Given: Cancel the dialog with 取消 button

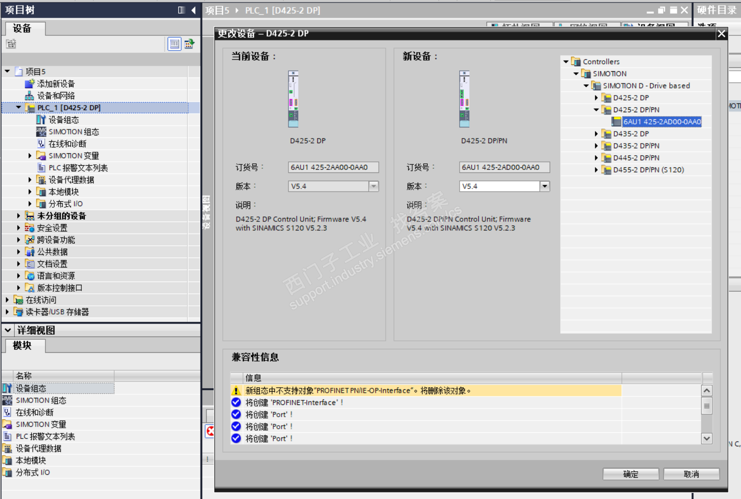Looking at the screenshot, I should coord(691,474).
